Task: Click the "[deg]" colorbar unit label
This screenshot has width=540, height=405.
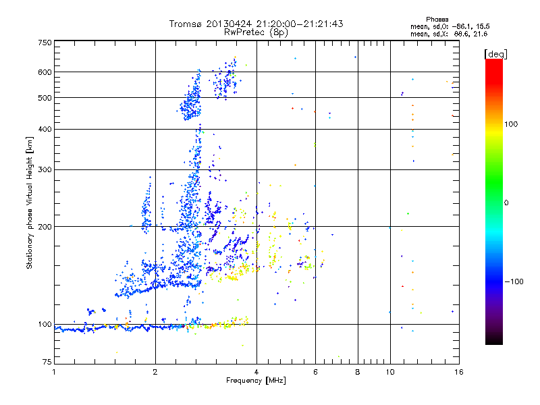Action: click(x=495, y=54)
